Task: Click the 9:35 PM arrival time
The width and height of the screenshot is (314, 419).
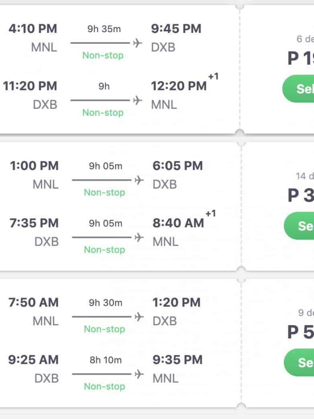Action: tap(177, 360)
